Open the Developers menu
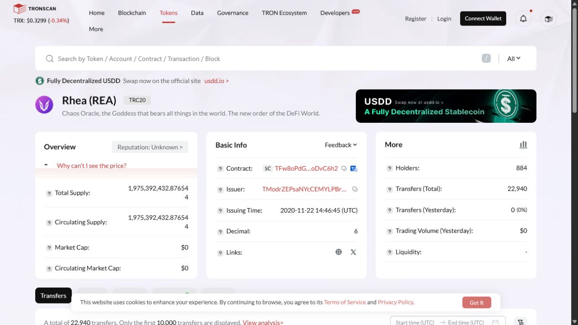Image resolution: width=578 pixels, height=325 pixels. pos(335,13)
